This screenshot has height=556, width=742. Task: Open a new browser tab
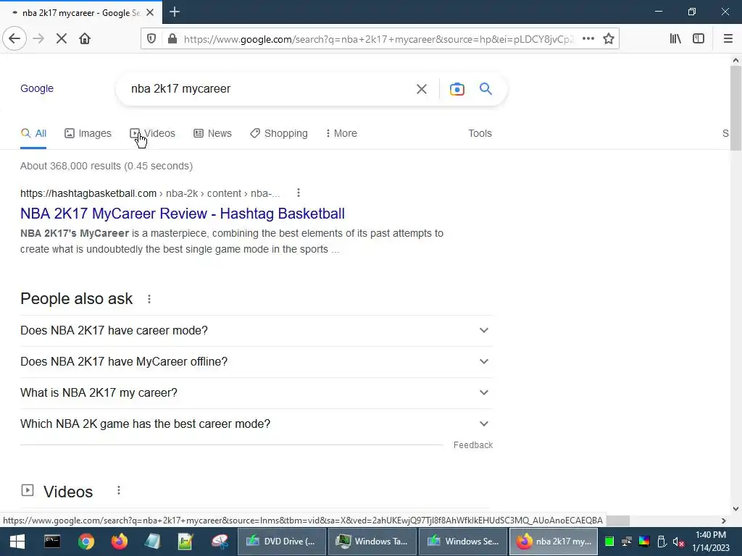click(175, 12)
